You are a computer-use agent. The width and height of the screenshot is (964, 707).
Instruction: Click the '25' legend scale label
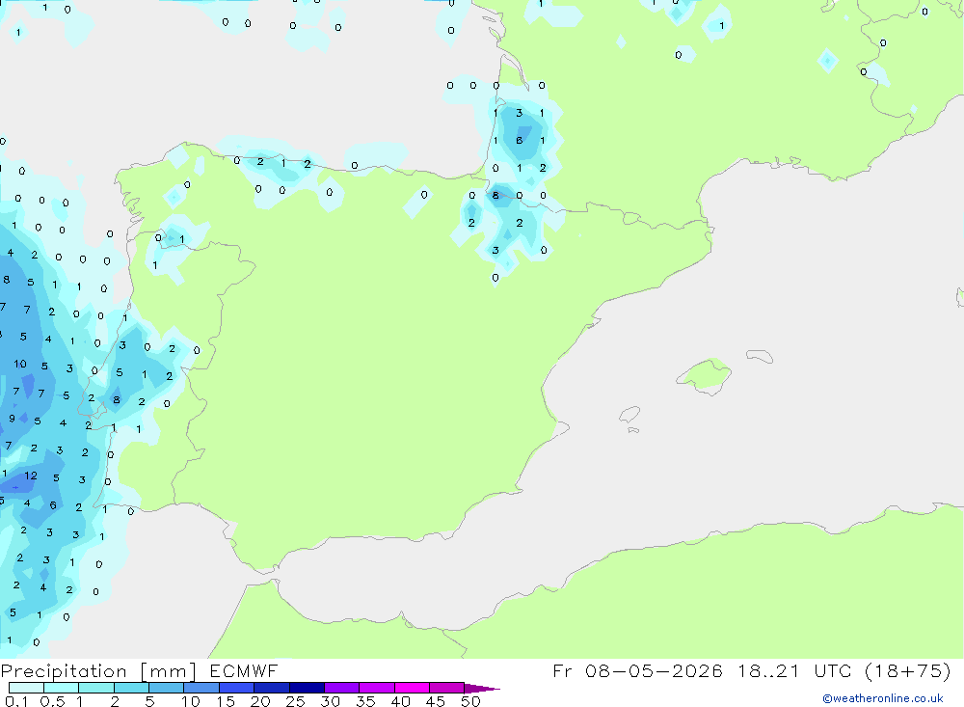tap(295, 701)
